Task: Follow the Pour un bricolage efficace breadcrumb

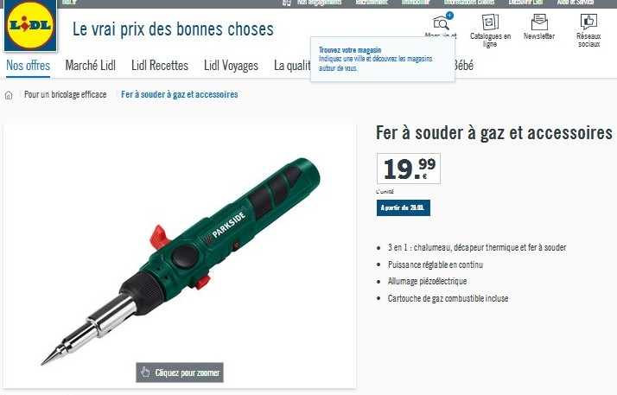Action: pyautogui.click(x=66, y=94)
